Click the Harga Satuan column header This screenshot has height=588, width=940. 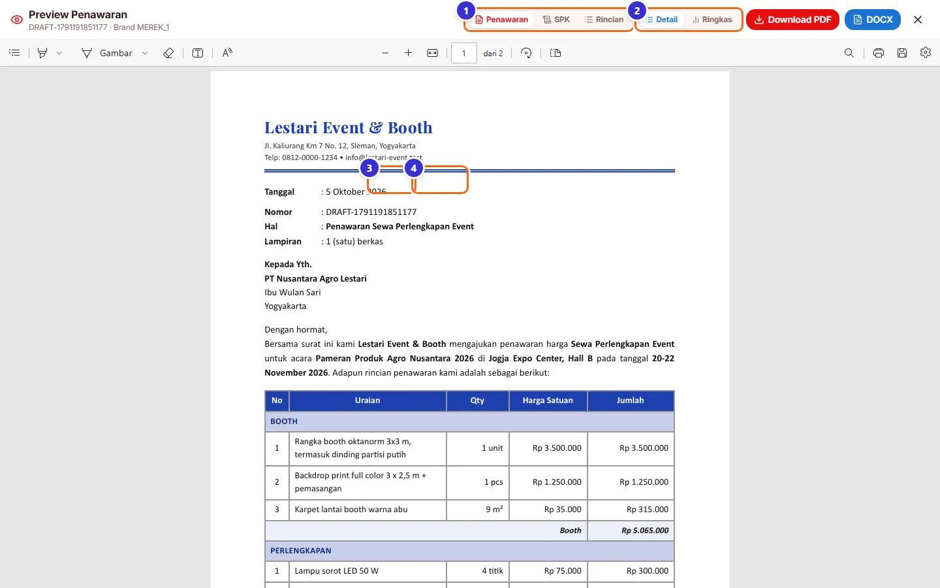(548, 400)
